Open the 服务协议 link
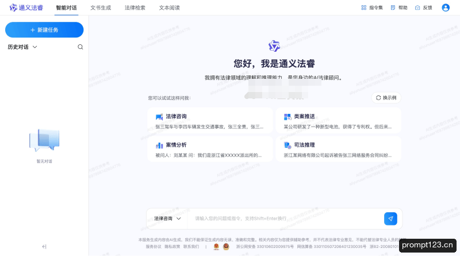 coord(154,247)
